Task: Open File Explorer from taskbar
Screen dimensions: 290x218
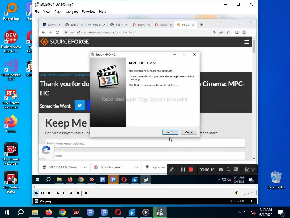Action: pos(35,212)
